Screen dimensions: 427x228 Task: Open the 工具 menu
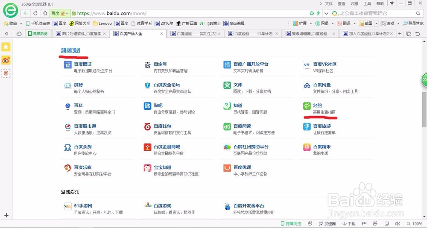pyautogui.click(x=367, y=3)
